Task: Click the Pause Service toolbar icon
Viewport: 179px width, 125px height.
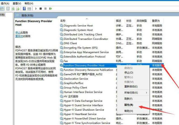Action: pos(45,9)
